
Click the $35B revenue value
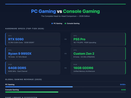[123, 90]
